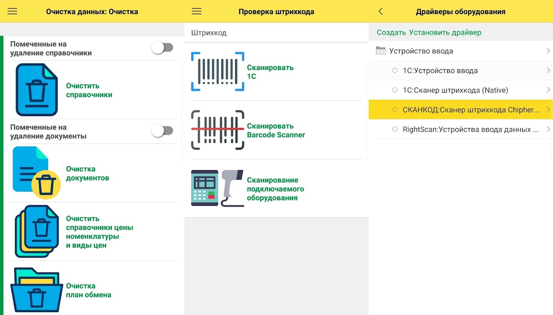
Task: Expand Устройство ввода group chevron
Action: click(548, 51)
